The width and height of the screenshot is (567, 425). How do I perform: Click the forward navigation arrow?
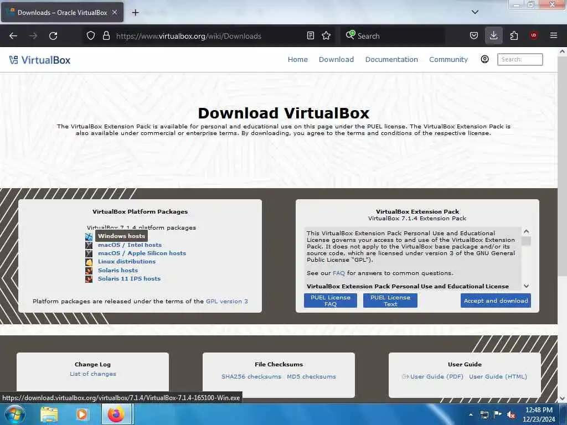click(33, 36)
